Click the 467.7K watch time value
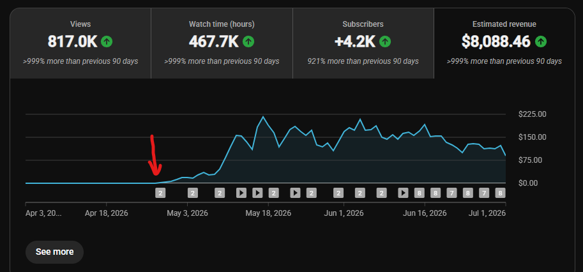This screenshot has width=583, height=272. pos(214,42)
